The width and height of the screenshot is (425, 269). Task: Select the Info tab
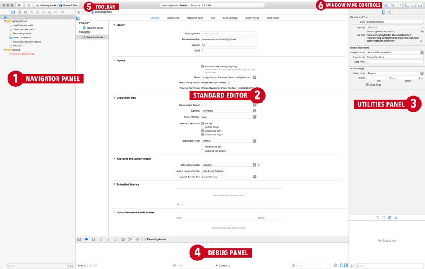click(213, 18)
